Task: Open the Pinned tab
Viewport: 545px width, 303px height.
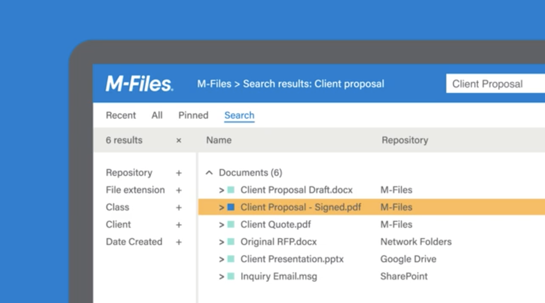Action: tap(193, 115)
